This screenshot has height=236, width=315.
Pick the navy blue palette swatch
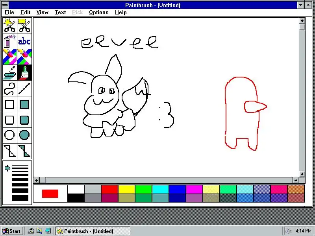177,198
